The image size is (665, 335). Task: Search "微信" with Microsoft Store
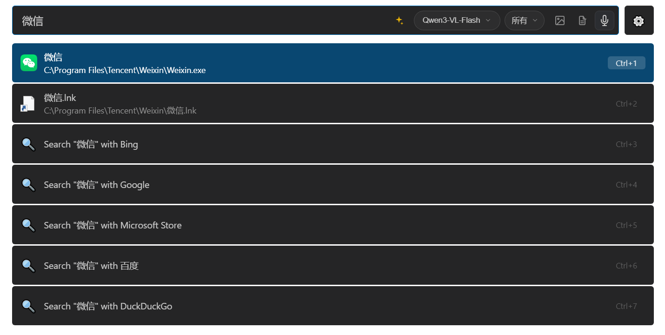pos(333,225)
